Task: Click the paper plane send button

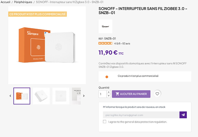Action: (183, 115)
